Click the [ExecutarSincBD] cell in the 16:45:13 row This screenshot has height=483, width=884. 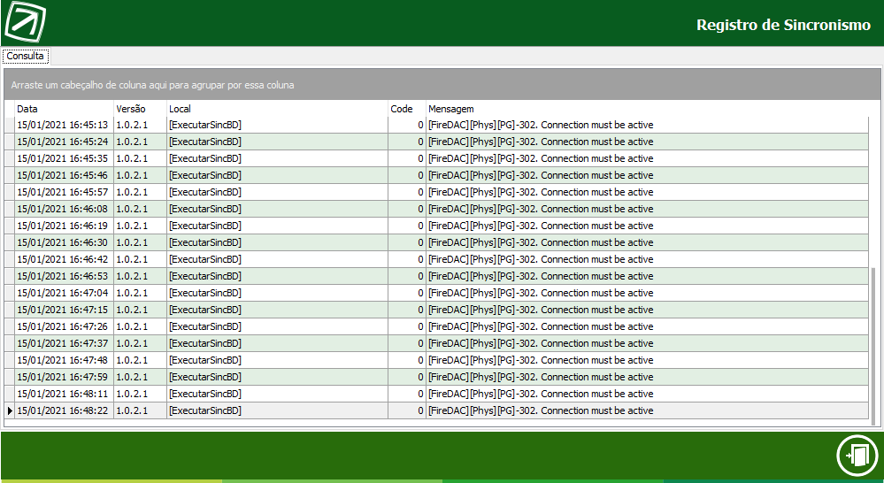click(277, 125)
